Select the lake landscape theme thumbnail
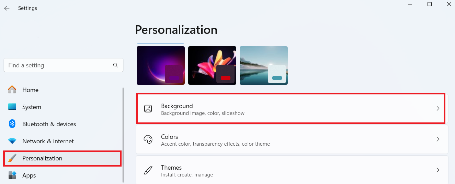 (x=264, y=66)
